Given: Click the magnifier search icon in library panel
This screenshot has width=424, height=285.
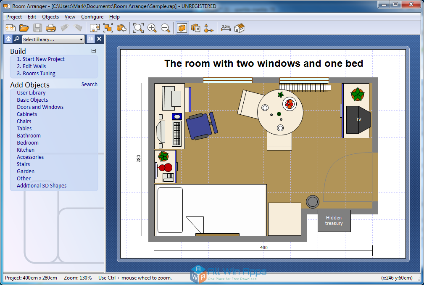Looking at the screenshot, I should [17, 39].
